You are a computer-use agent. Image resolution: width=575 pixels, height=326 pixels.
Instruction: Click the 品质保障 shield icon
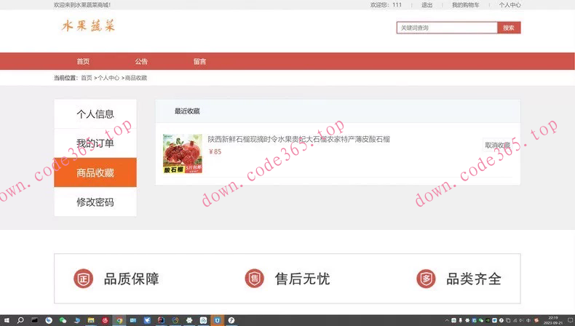click(x=83, y=279)
